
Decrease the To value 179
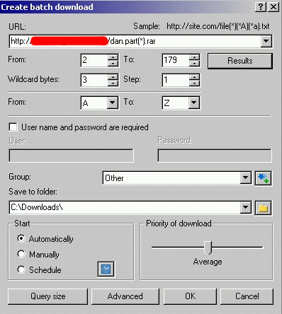194,63
